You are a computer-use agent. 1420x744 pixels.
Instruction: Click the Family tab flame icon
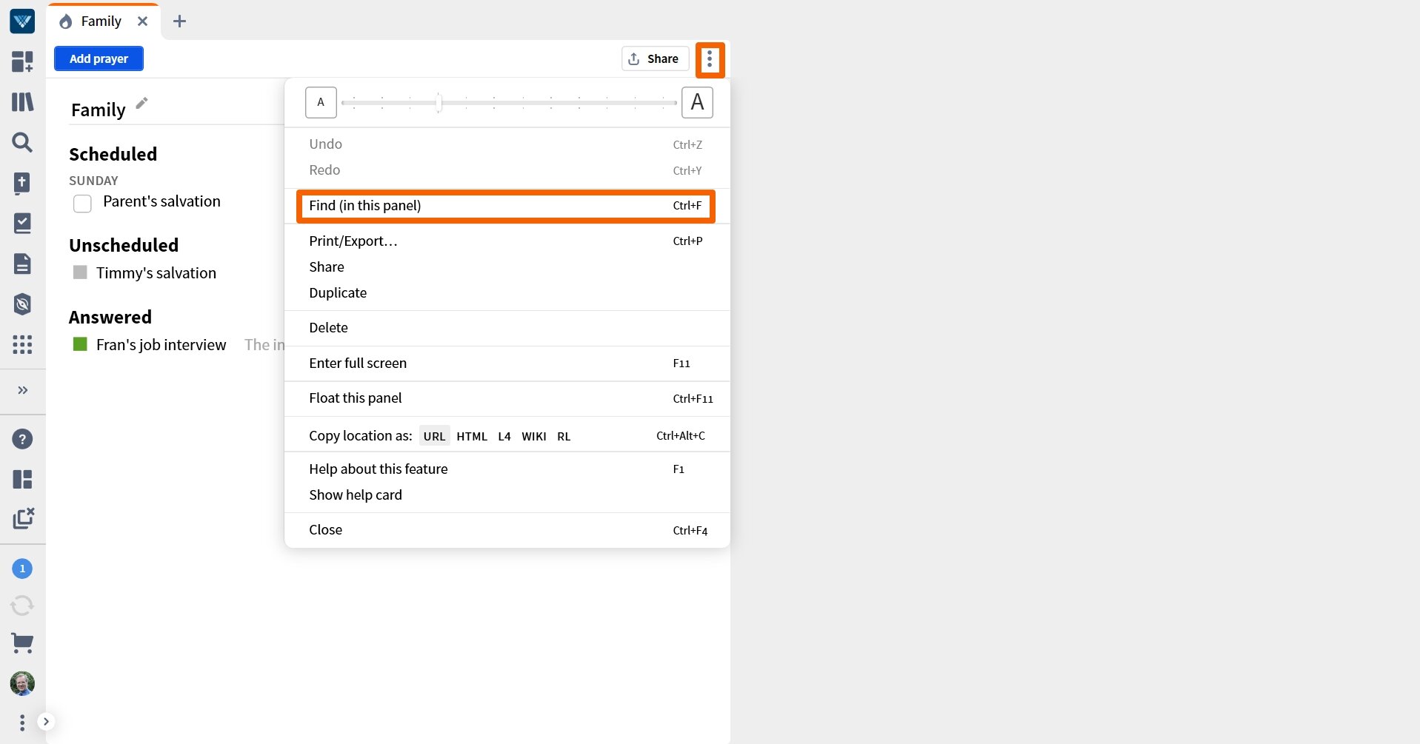pos(66,21)
